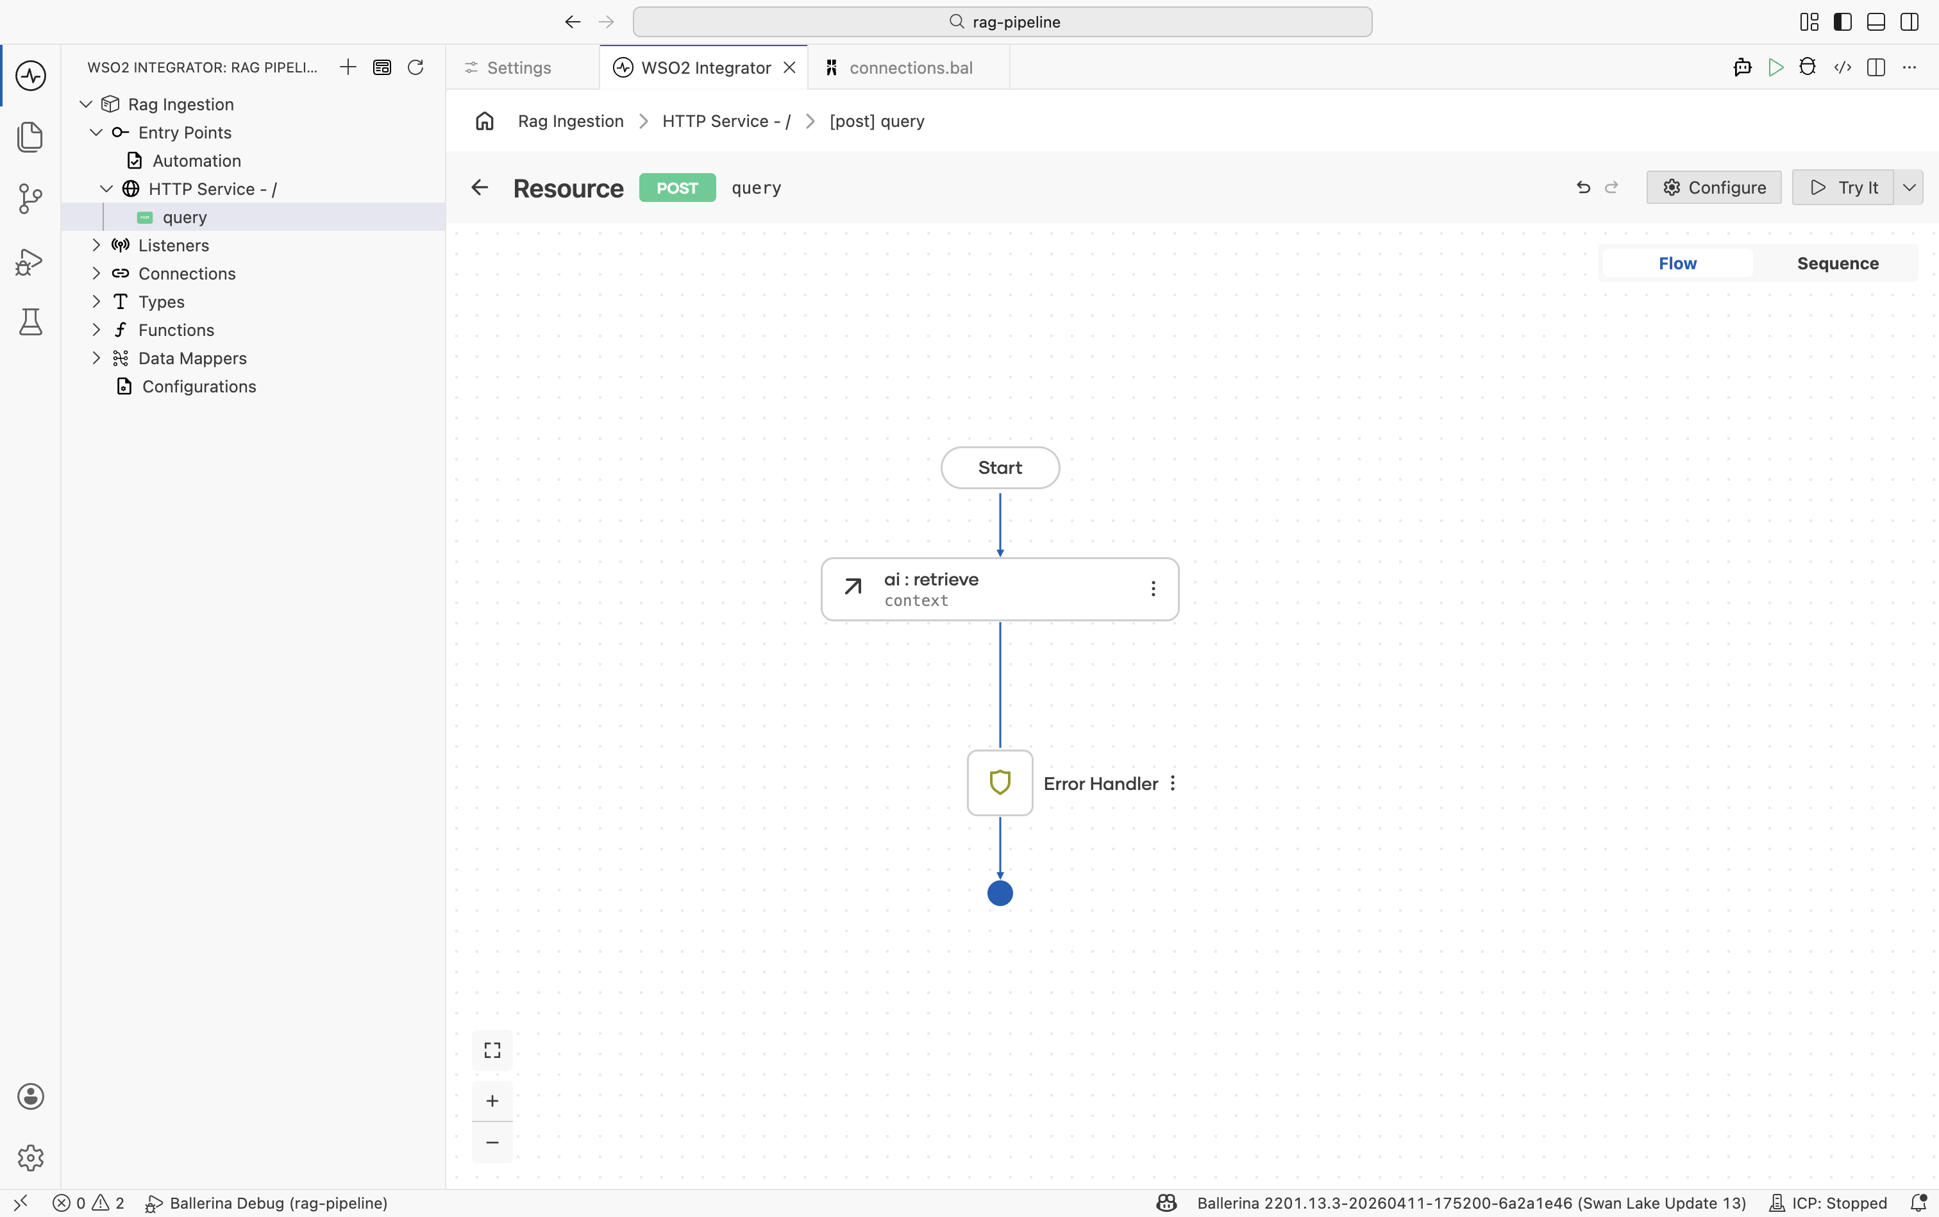Switch diagram to Sequence view
Image resolution: width=1939 pixels, height=1217 pixels.
pyautogui.click(x=1838, y=263)
